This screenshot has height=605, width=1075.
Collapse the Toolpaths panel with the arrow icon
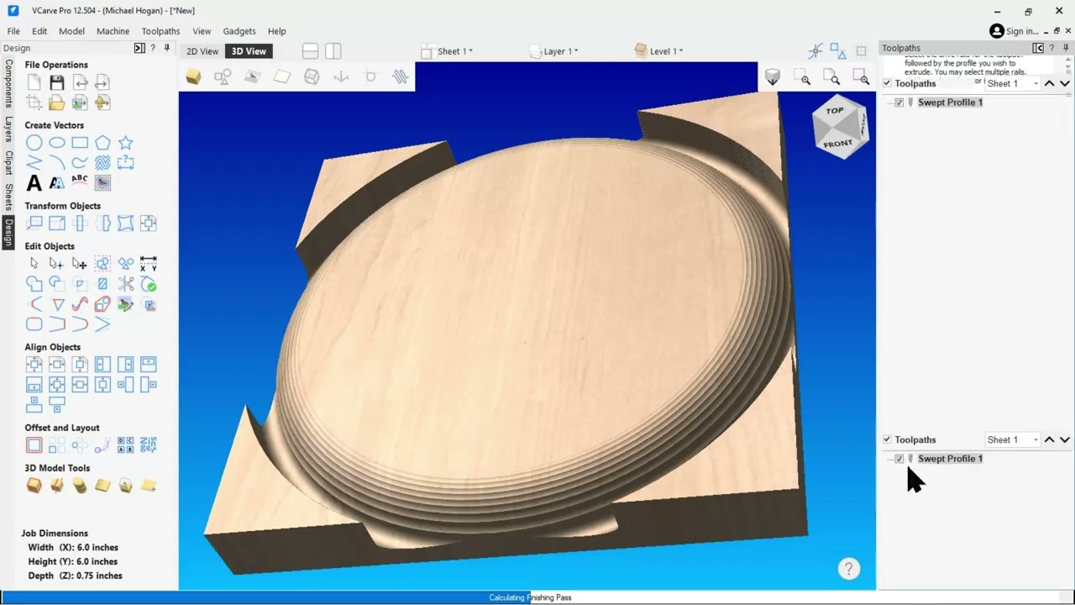pyautogui.click(x=1038, y=48)
